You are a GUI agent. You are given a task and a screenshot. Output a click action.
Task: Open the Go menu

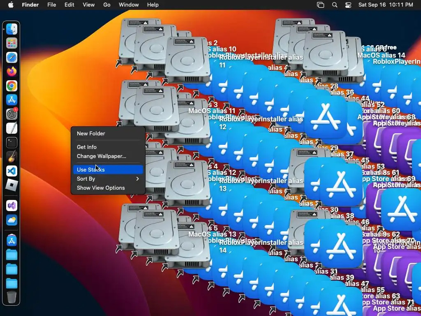(107, 5)
